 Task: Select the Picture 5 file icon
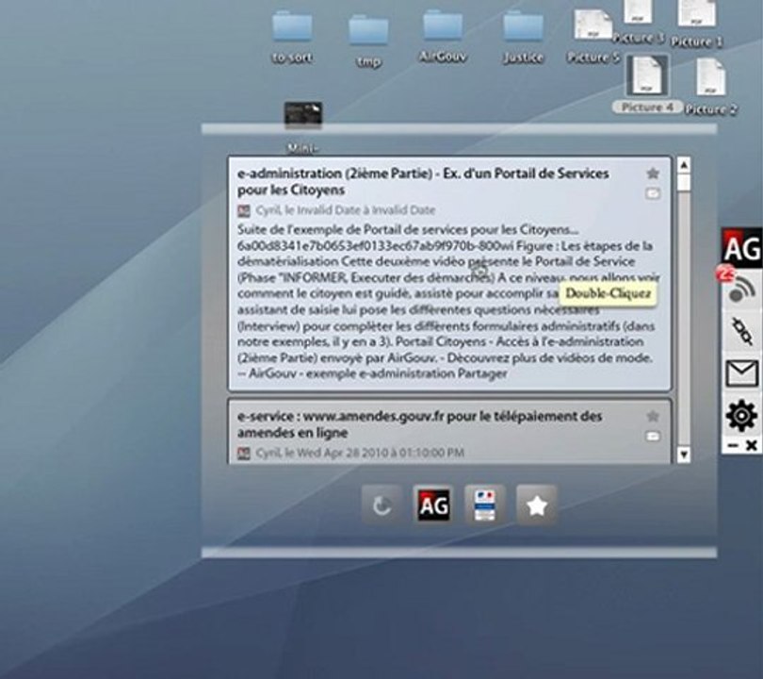click(x=593, y=25)
